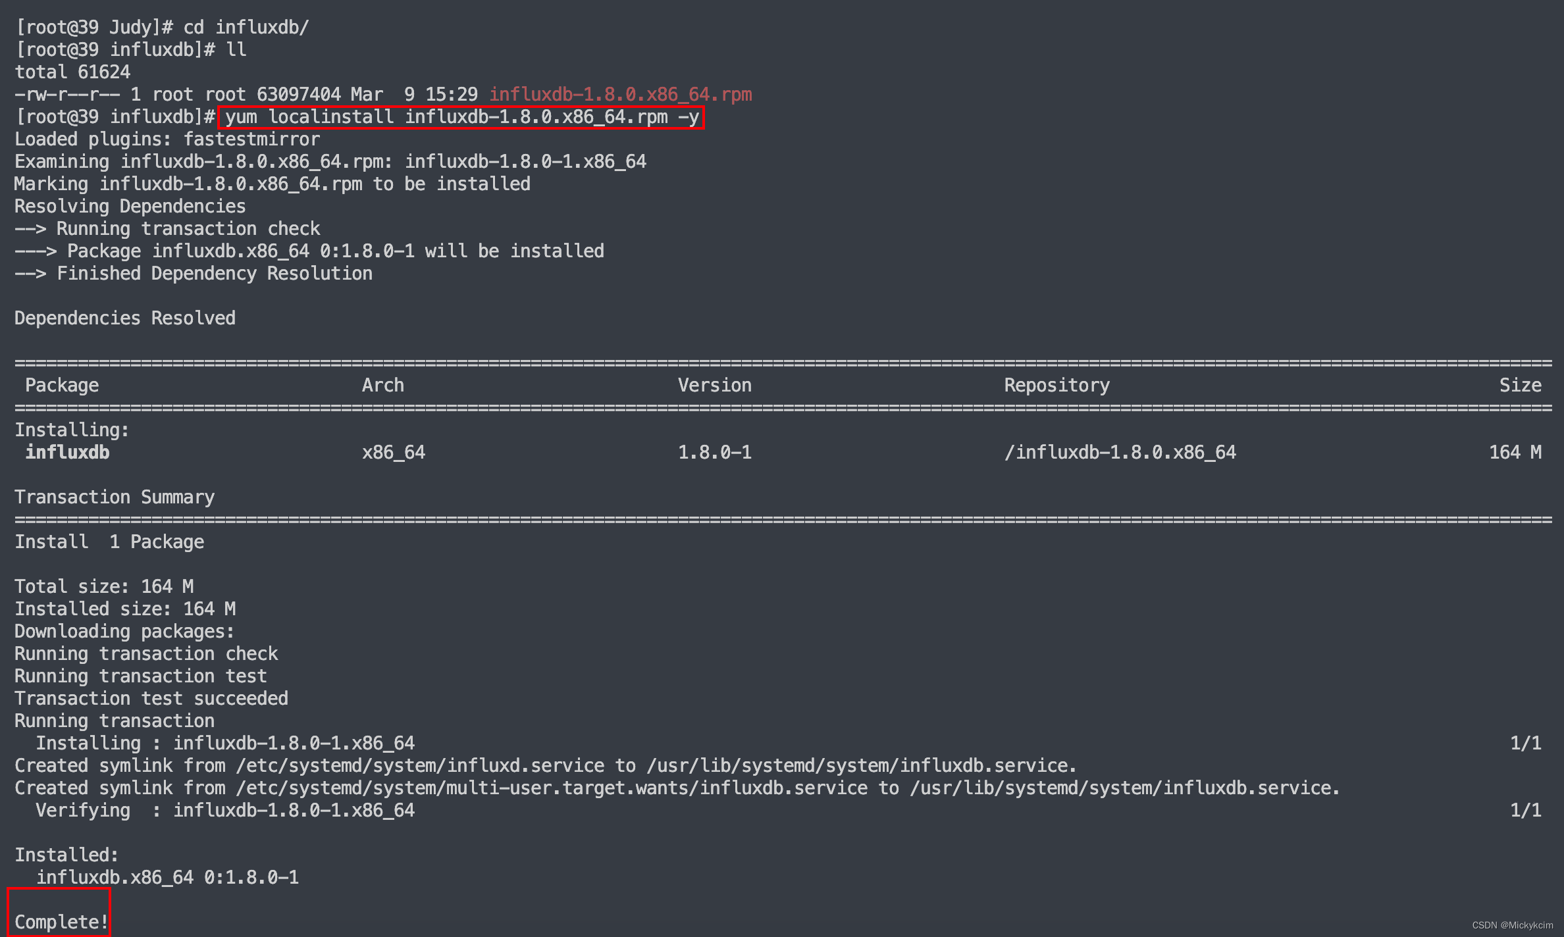Select the Transaction test succeeded line
This screenshot has width=1564, height=937.
coord(151,698)
